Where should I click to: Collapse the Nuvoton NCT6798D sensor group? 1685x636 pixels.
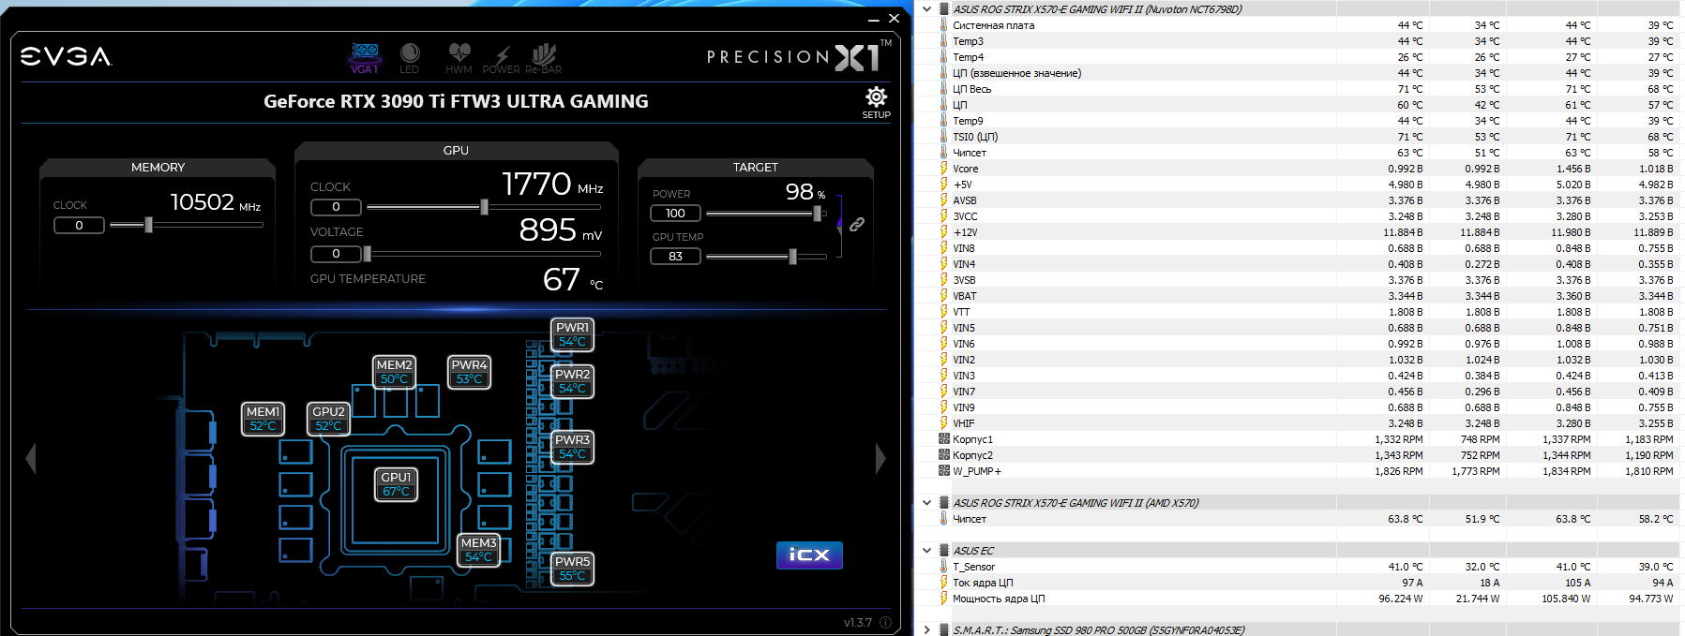927,9
